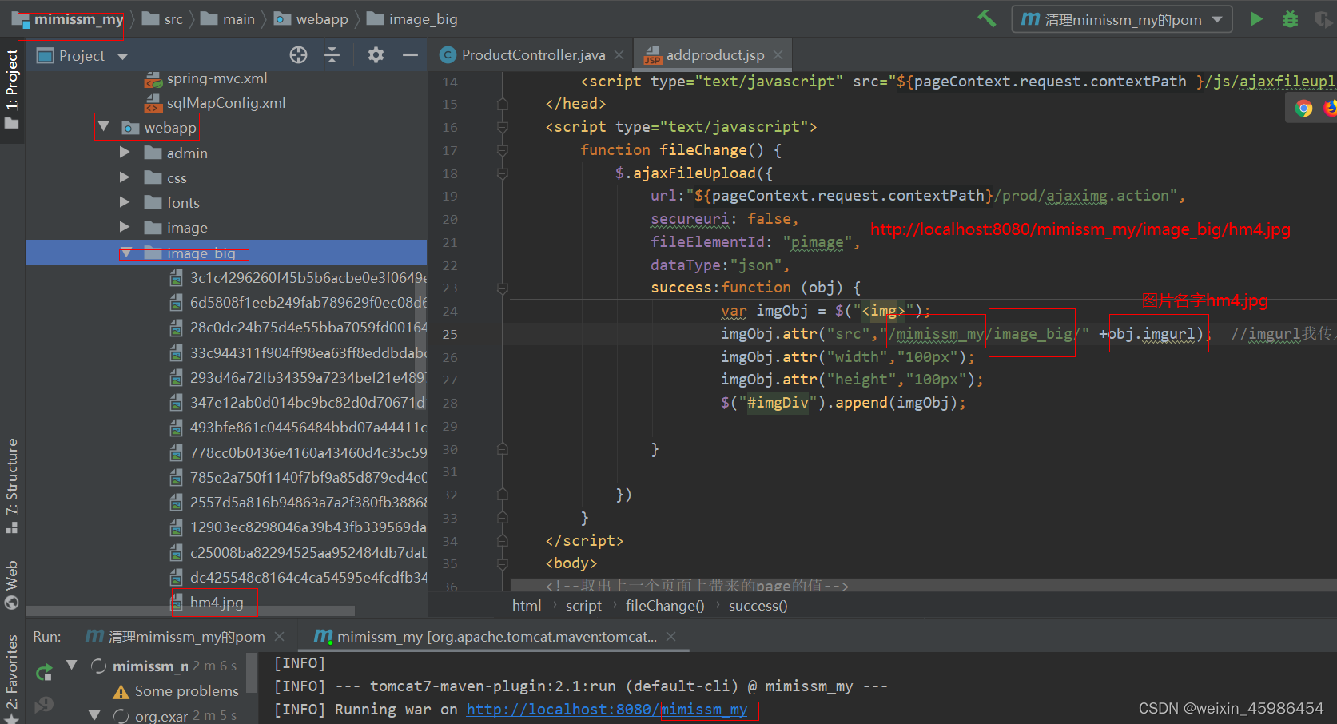Click the success() breadcrumb in editor footer
Viewport: 1337px width, 724px height.
(x=758, y=606)
